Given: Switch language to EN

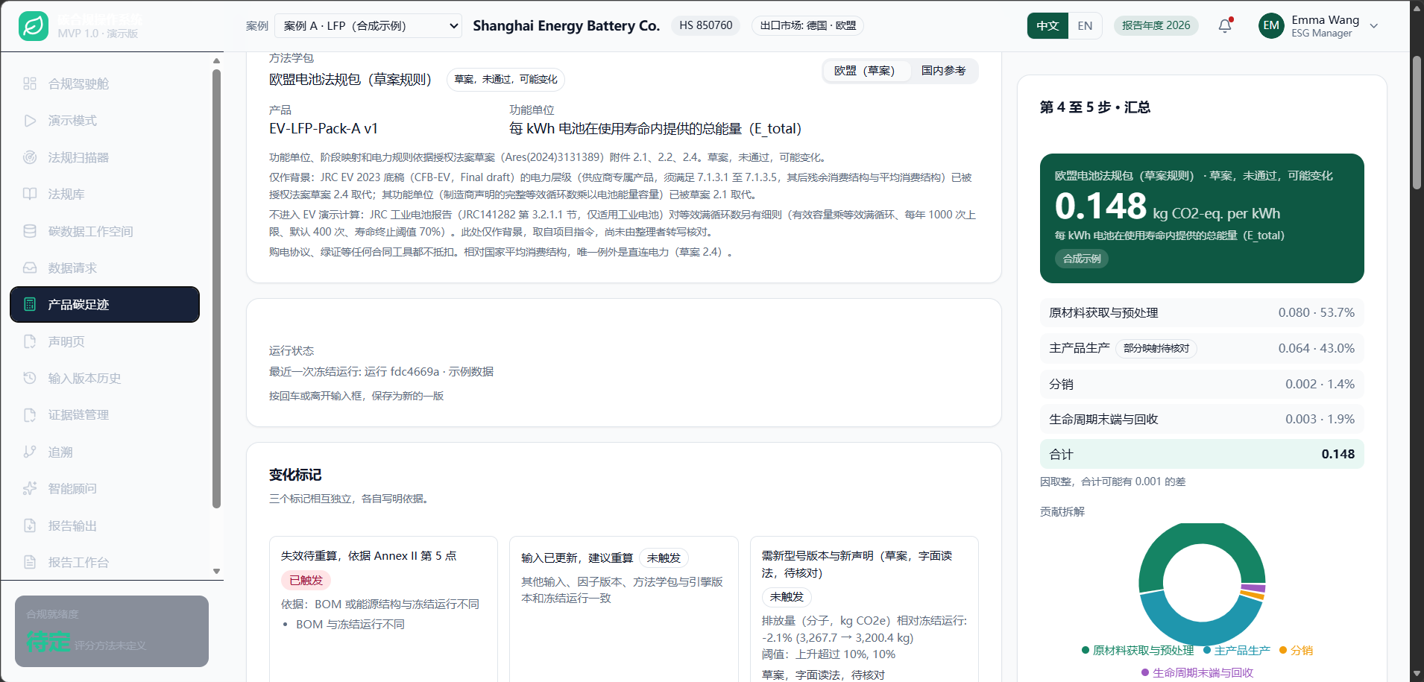Looking at the screenshot, I should (1085, 26).
